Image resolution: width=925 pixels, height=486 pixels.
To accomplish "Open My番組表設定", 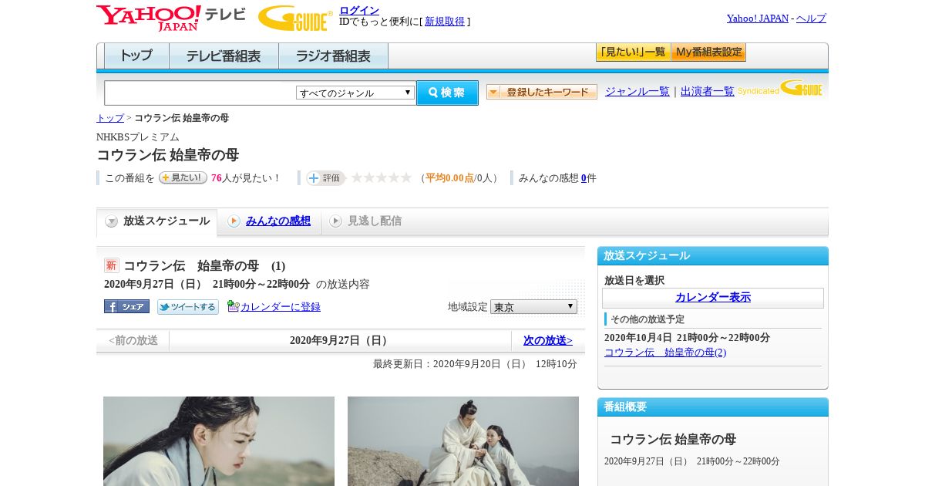I will coord(708,52).
